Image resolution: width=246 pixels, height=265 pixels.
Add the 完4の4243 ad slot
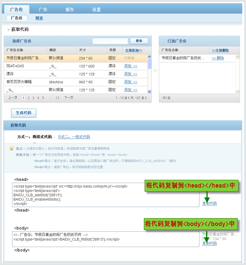130,66
